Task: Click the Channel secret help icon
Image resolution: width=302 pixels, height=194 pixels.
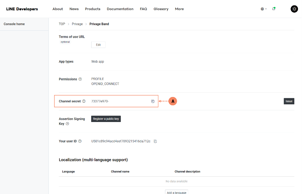Action: click(x=84, y=101)
